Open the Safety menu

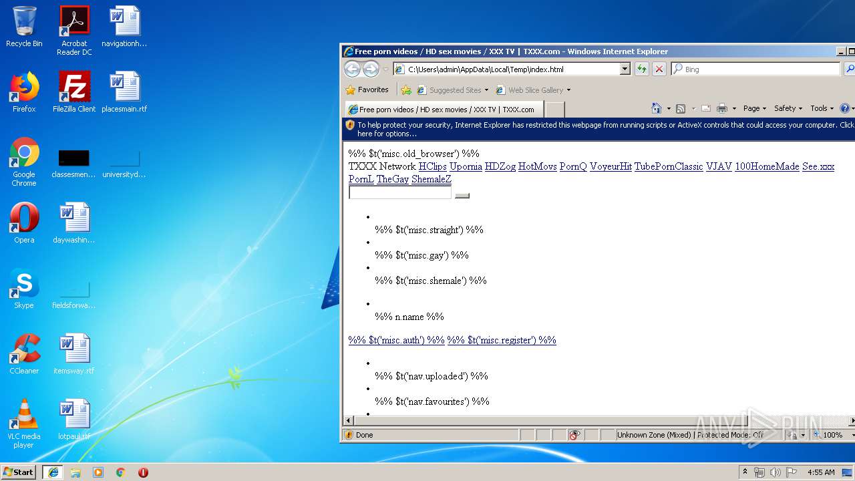tap(788, 108)
